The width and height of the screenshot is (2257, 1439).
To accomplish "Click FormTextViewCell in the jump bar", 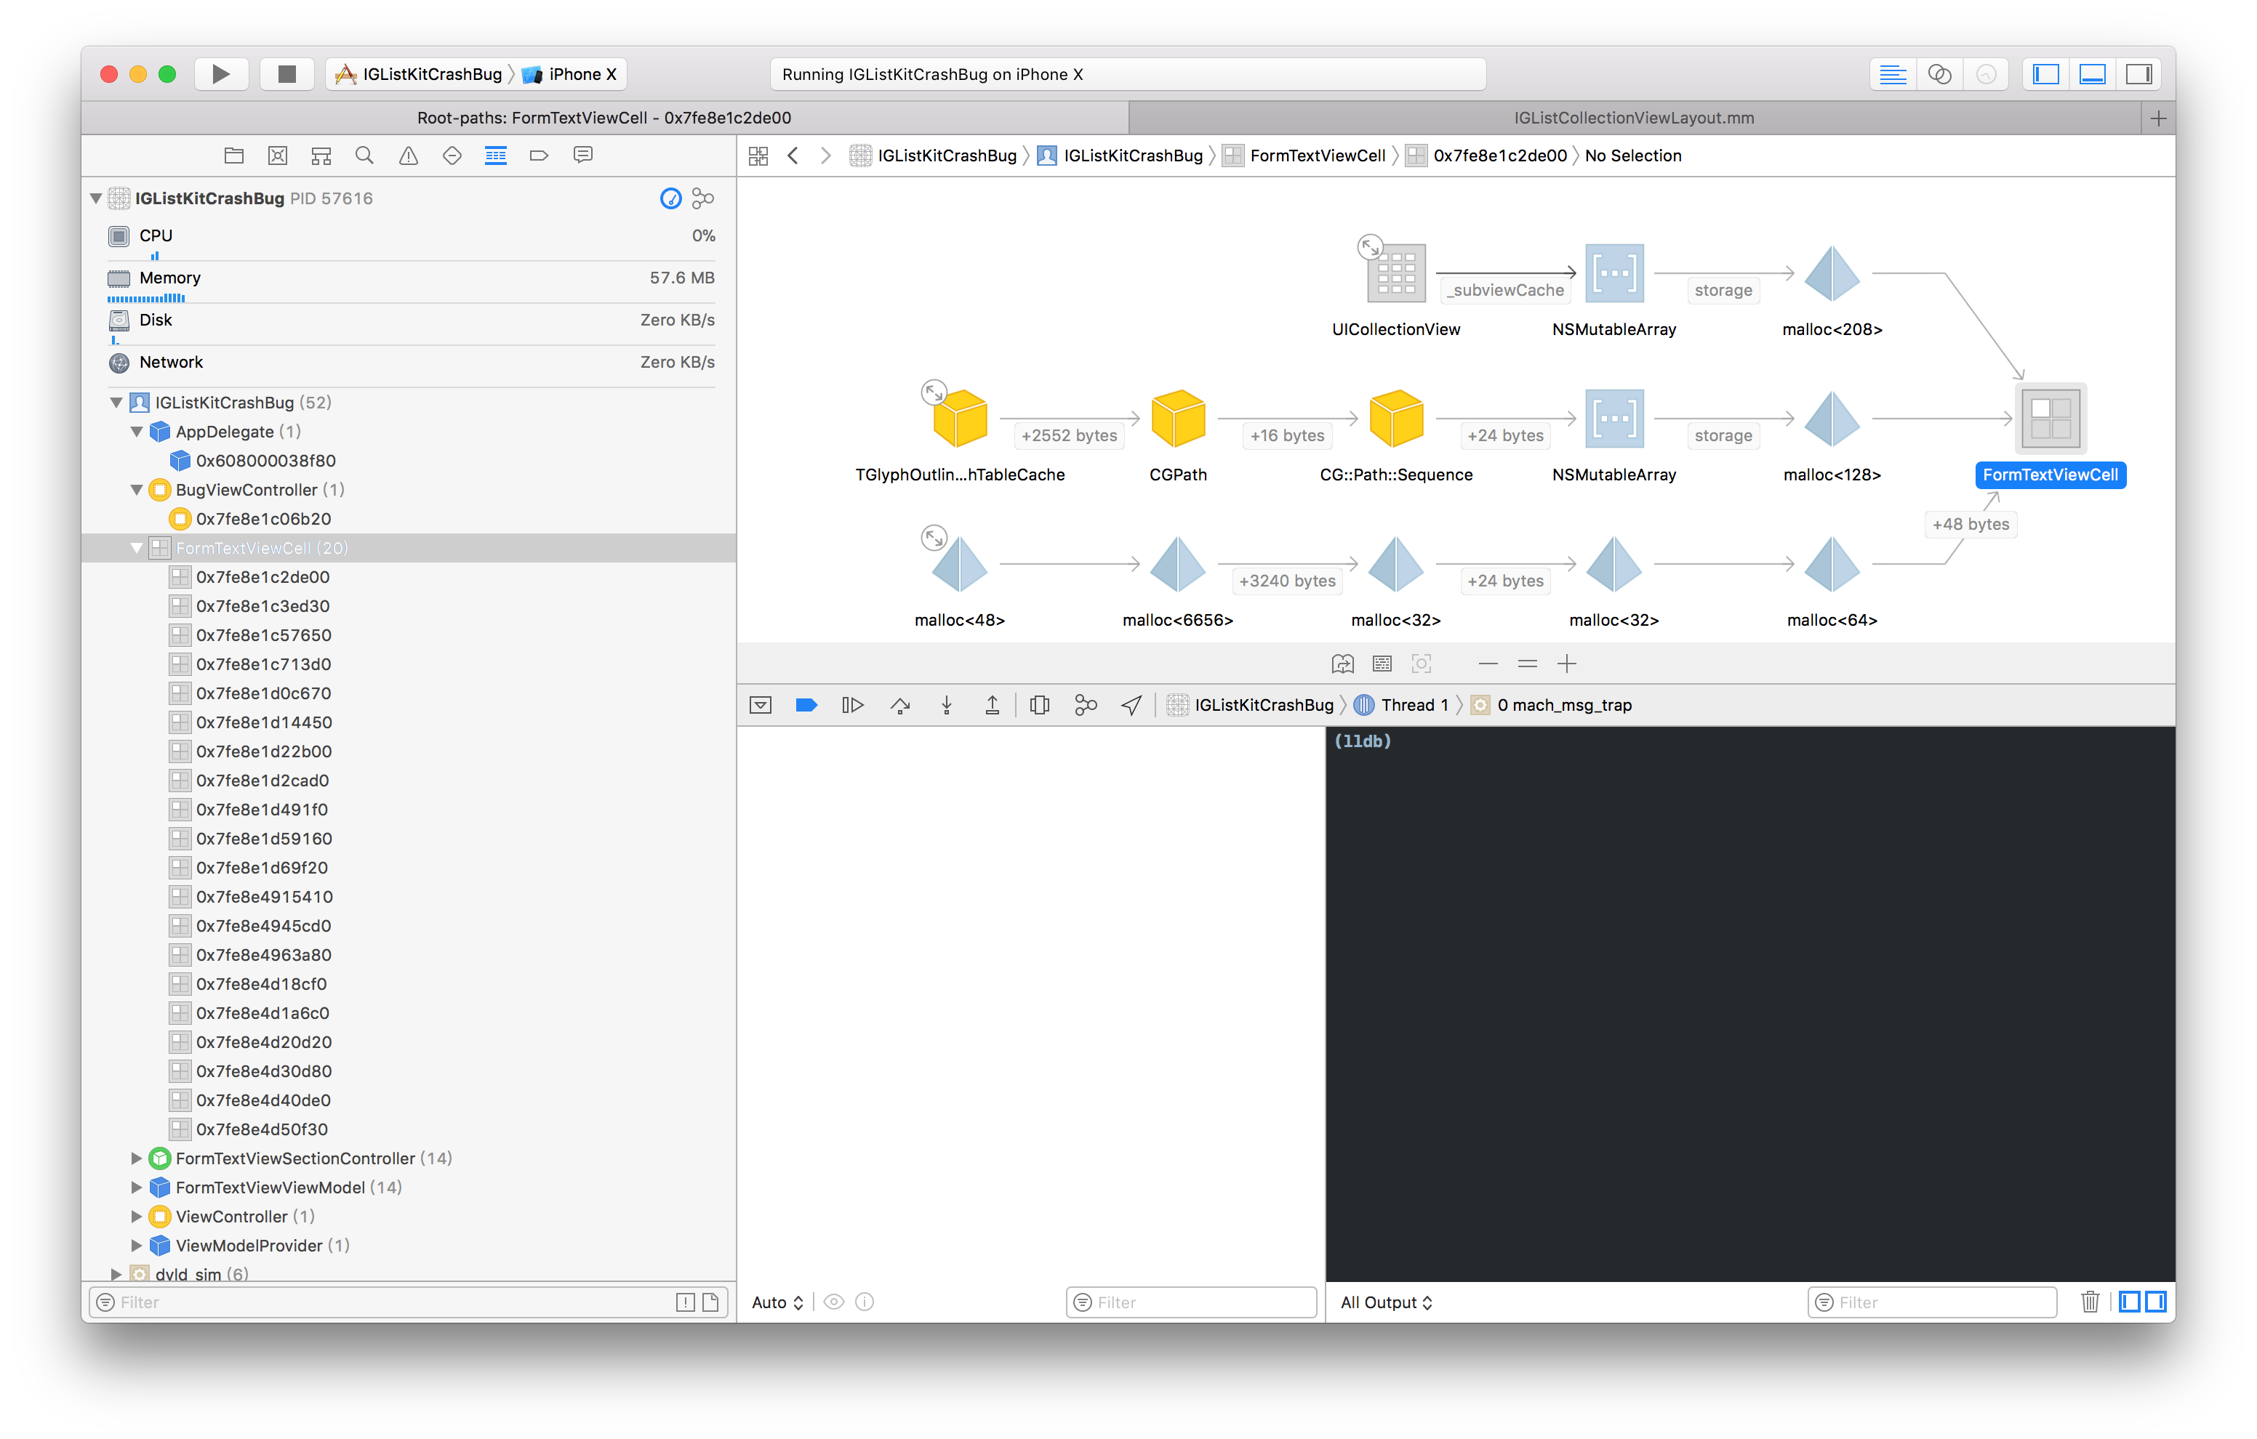I will click(1317, 156).
